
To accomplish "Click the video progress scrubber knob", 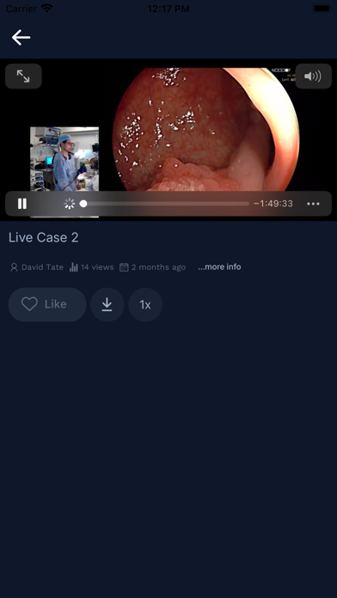I will [83, 204].
